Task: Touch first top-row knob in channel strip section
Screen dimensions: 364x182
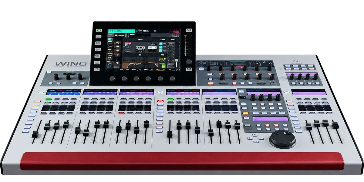Action: coord(209,68)
